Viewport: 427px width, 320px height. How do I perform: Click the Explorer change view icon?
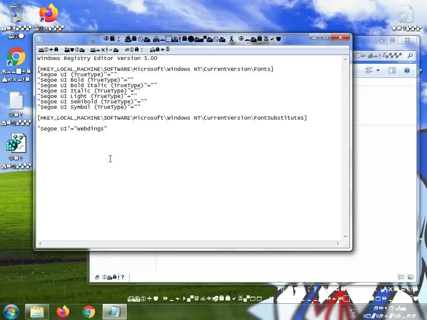pyautogui.click(x=369, y=70)
